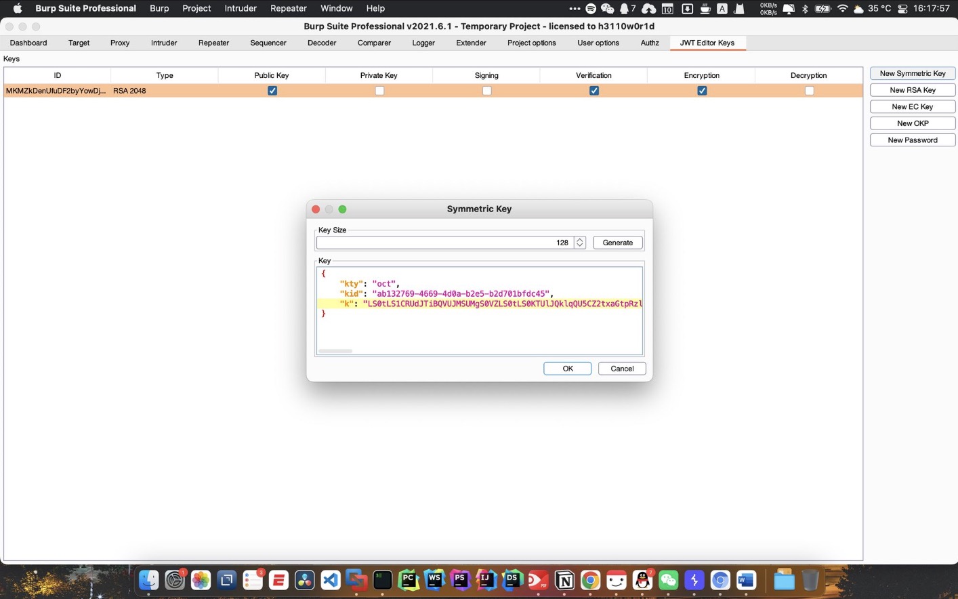
Task: Confirm the Symmetric Key dialog with OK
Action: pos(568,369)
